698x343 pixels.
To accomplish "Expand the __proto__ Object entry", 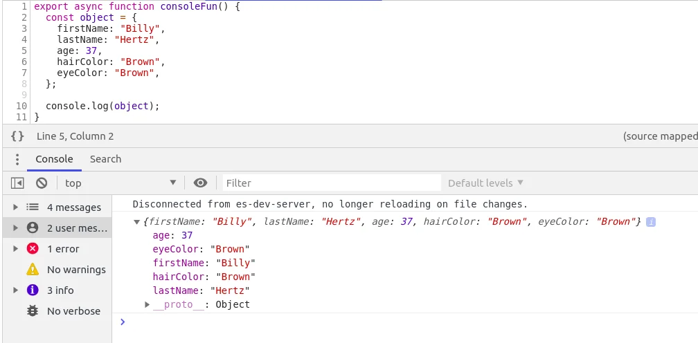I will tap(147, 304).
